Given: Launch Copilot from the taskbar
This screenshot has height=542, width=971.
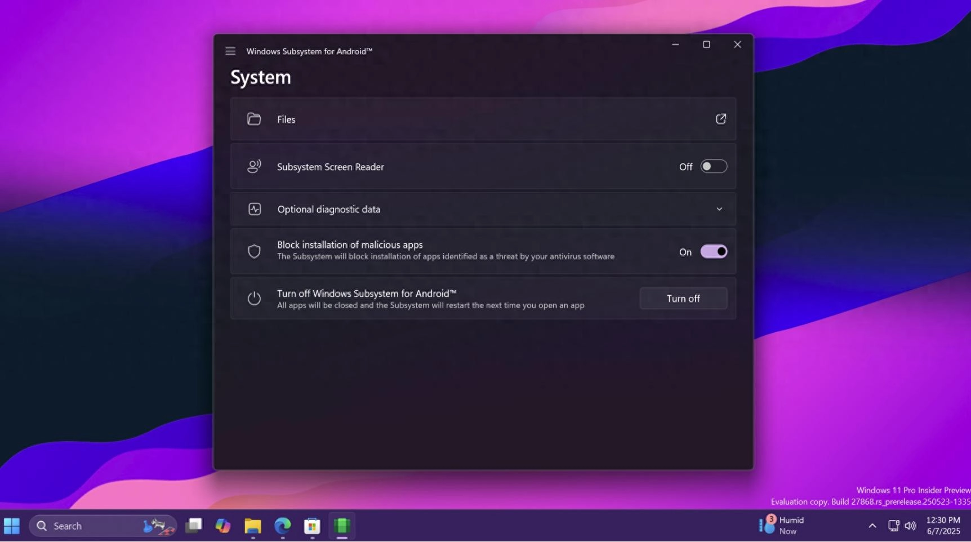Looking at the screenshot, I should (223, 526).
